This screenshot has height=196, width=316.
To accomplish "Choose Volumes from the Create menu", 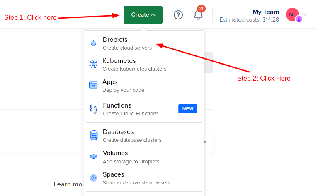I will [143, 157].
